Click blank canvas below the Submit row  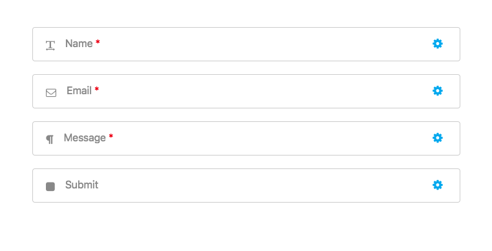246,227
